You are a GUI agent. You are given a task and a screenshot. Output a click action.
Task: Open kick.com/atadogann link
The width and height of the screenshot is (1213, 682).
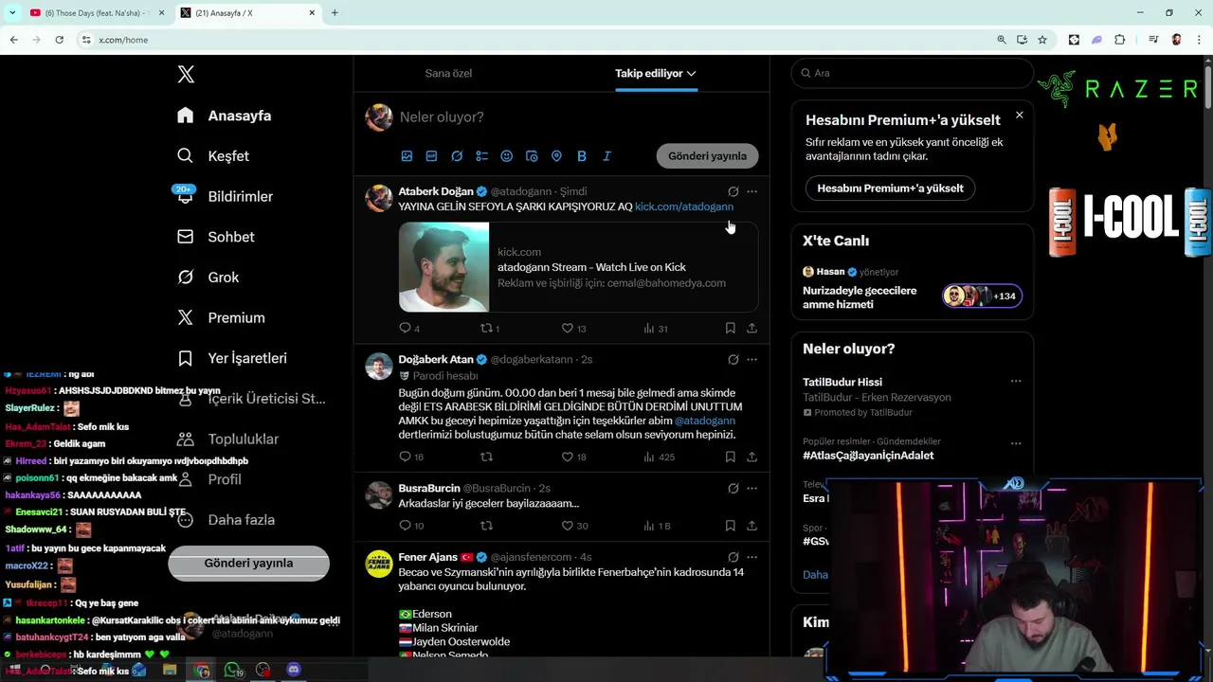pos(684,206)
